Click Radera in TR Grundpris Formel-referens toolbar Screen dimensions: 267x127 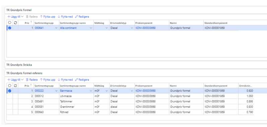[32, 80]
